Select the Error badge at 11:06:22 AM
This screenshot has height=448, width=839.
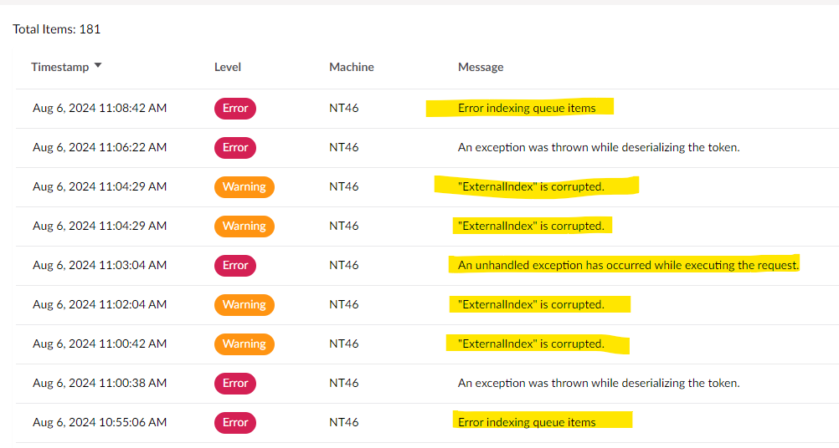235,147
